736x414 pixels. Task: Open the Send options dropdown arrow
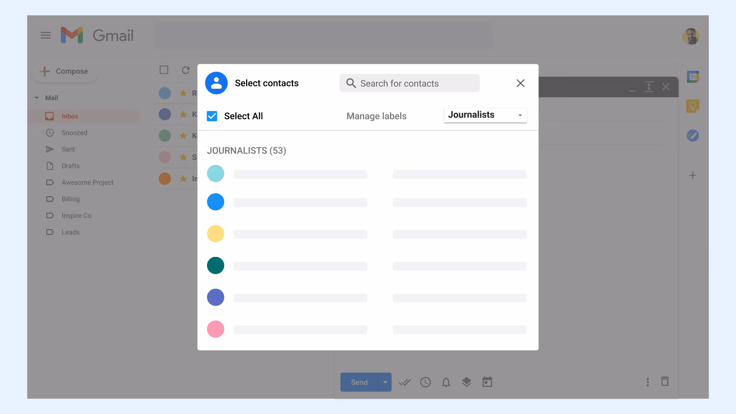pyautogui.click(x=385, y=382)
